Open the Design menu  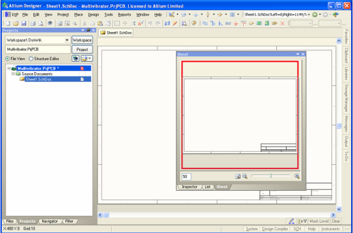point(93,15)
